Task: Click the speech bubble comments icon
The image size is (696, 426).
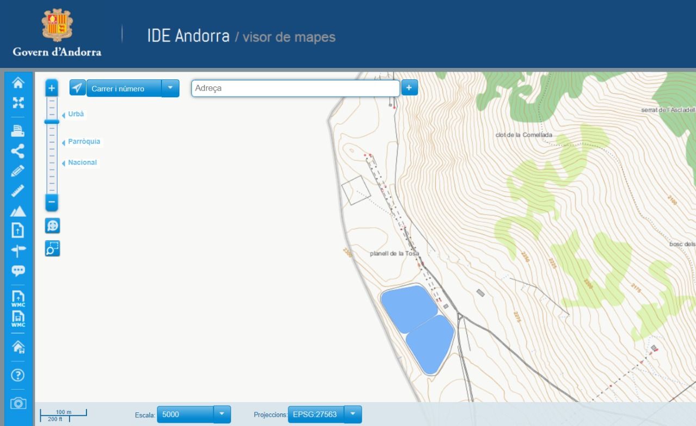Action: tap(18, 270)
